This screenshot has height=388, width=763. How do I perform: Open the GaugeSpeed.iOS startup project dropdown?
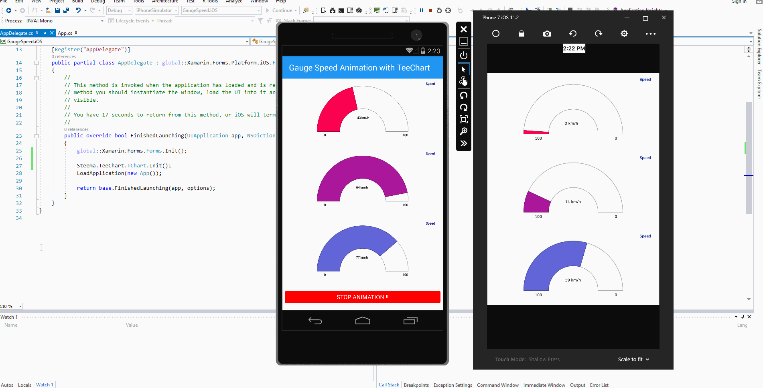[221, 10]
